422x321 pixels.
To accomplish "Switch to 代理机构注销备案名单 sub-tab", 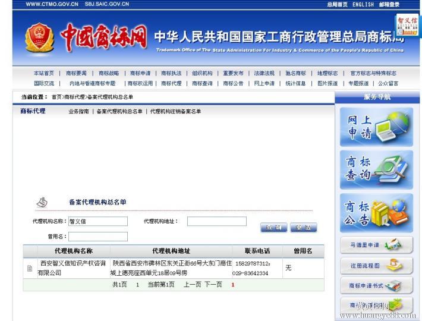I will (x=175, y=111).
